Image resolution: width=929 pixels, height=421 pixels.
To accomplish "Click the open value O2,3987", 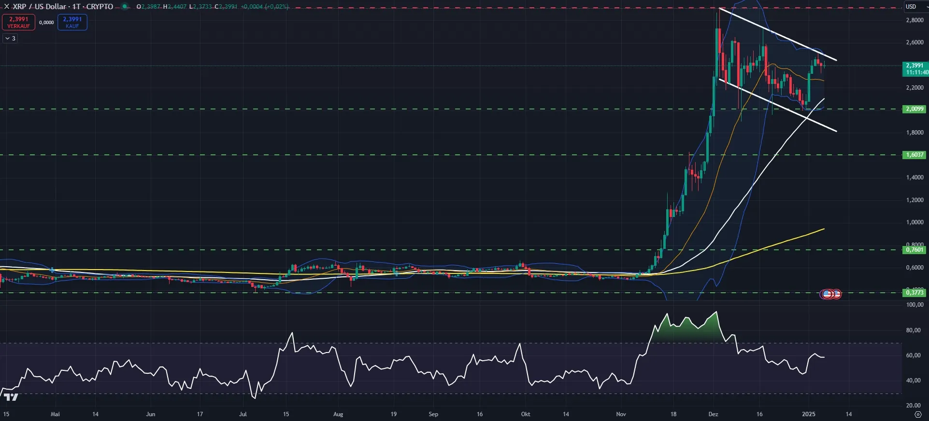I will coord(148,7).
